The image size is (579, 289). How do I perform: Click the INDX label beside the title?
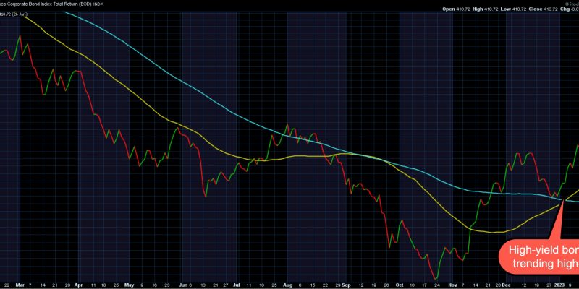click(x=98, y=4)
